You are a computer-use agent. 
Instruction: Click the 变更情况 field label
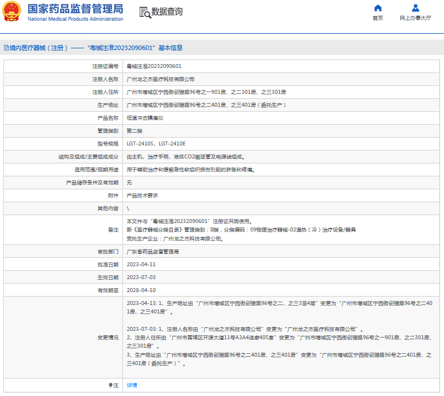click(x=108, y=338)
